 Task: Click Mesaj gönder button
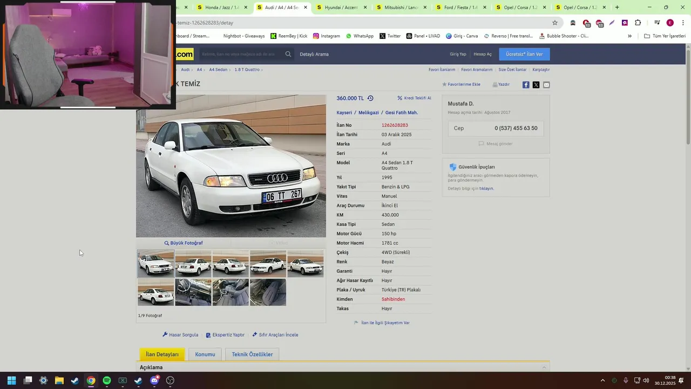pyautogui.click(x=496, y=144)
